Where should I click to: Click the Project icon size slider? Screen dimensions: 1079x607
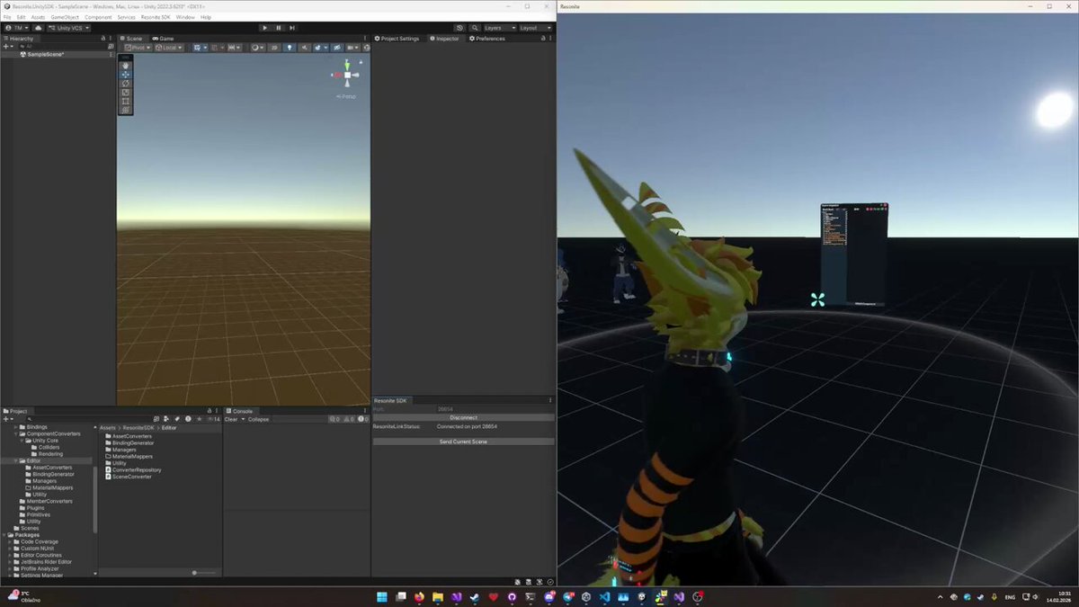click(x=204, y=573)
